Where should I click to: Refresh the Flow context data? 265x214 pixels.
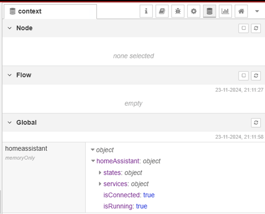point(256,75)
